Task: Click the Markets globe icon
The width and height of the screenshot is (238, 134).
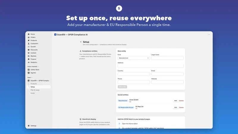Action: pos(29,56)
